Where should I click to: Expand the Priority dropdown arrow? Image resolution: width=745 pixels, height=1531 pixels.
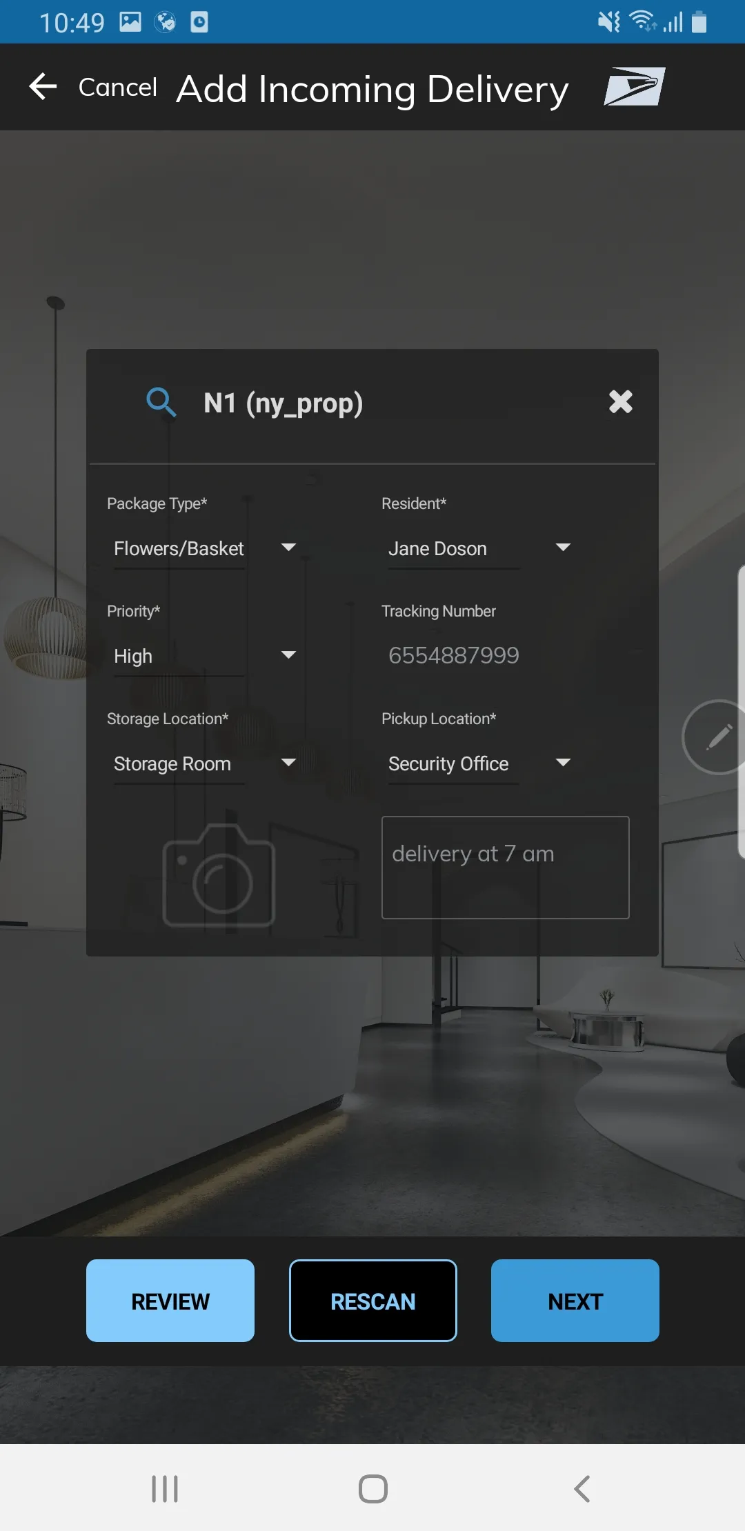pyautogui.click(x=288, y=655)
